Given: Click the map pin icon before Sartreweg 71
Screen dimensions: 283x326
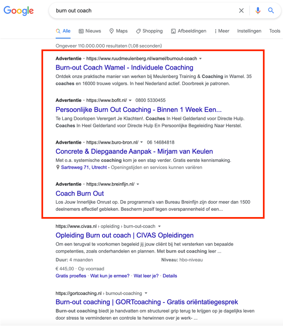Looking at the screenshot, I should [58, 167].
